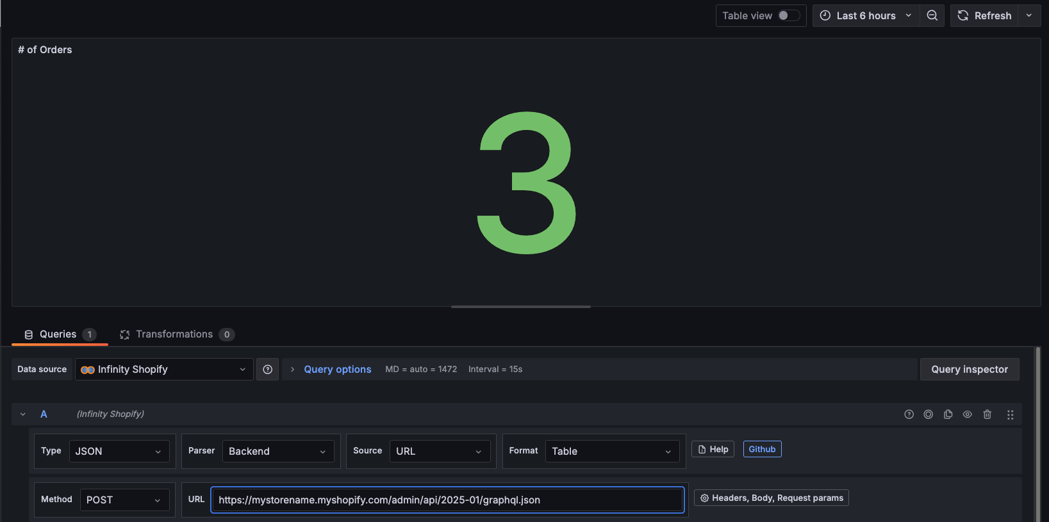Expand Query options section
Viewport: 1049px width, 522px height.
330,370
